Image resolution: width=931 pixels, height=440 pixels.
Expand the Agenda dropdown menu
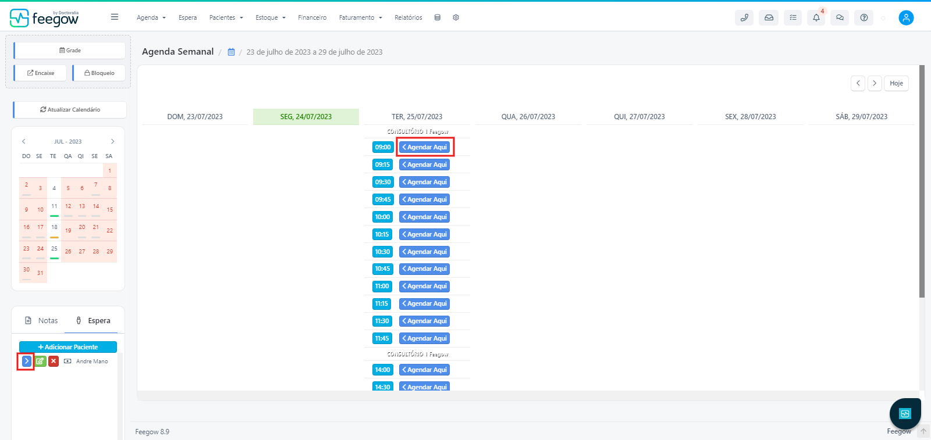coord(151,17)
